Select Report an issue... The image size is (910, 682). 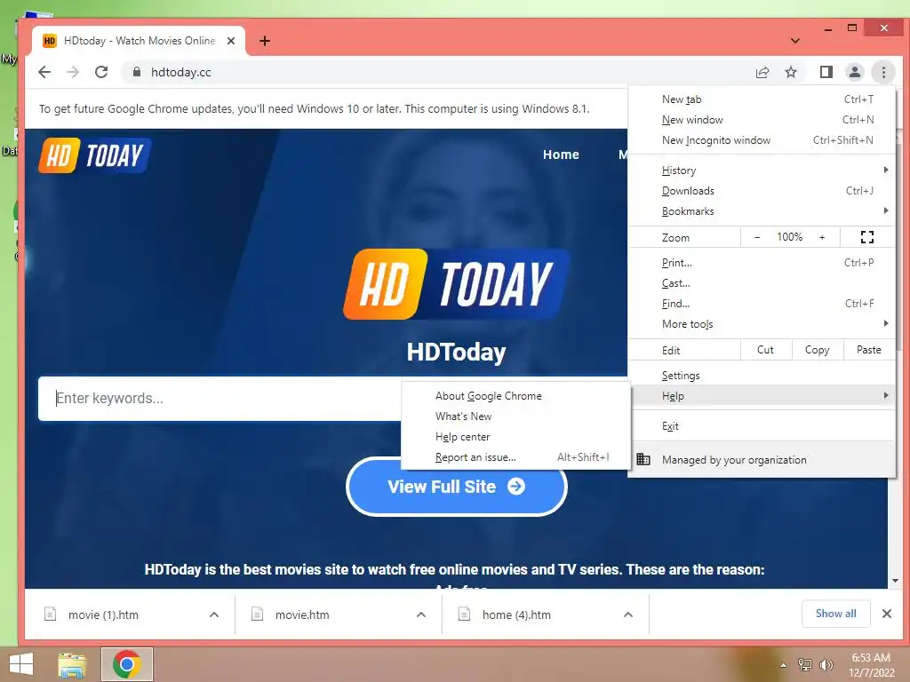coord(515,457)
